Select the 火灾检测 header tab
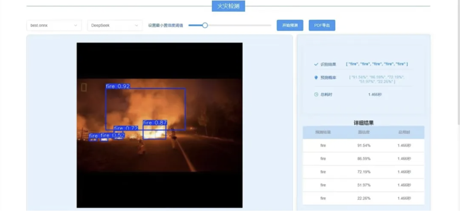The width and height of the screenshot is (460, 211). click(x=228, y=6)
